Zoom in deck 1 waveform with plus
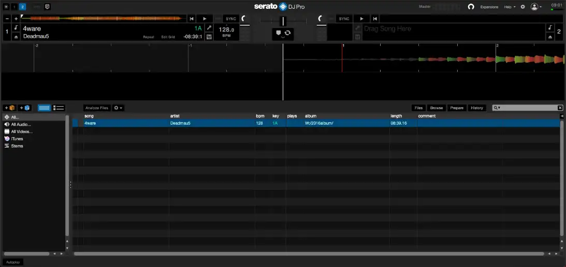 point(16,19)
